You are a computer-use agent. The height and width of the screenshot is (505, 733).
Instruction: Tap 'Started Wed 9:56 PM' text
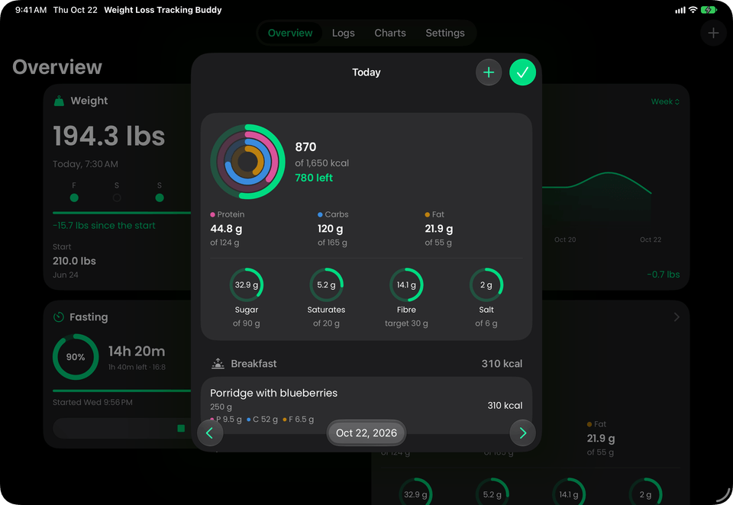pos(92,402)
